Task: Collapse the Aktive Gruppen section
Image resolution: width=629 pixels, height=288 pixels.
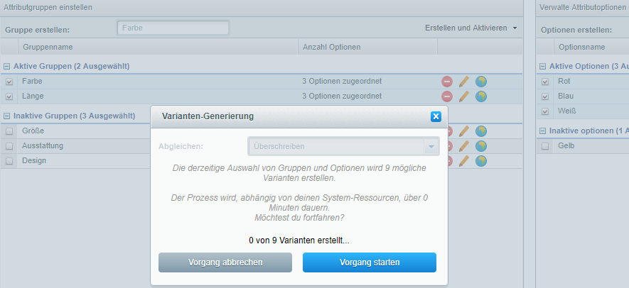Action: pyautogui.click(x=7, y=66)
